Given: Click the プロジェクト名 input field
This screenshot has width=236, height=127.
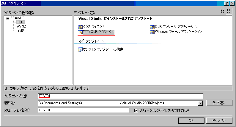Looking at the screenshot, I should click(x=120, y=96).
